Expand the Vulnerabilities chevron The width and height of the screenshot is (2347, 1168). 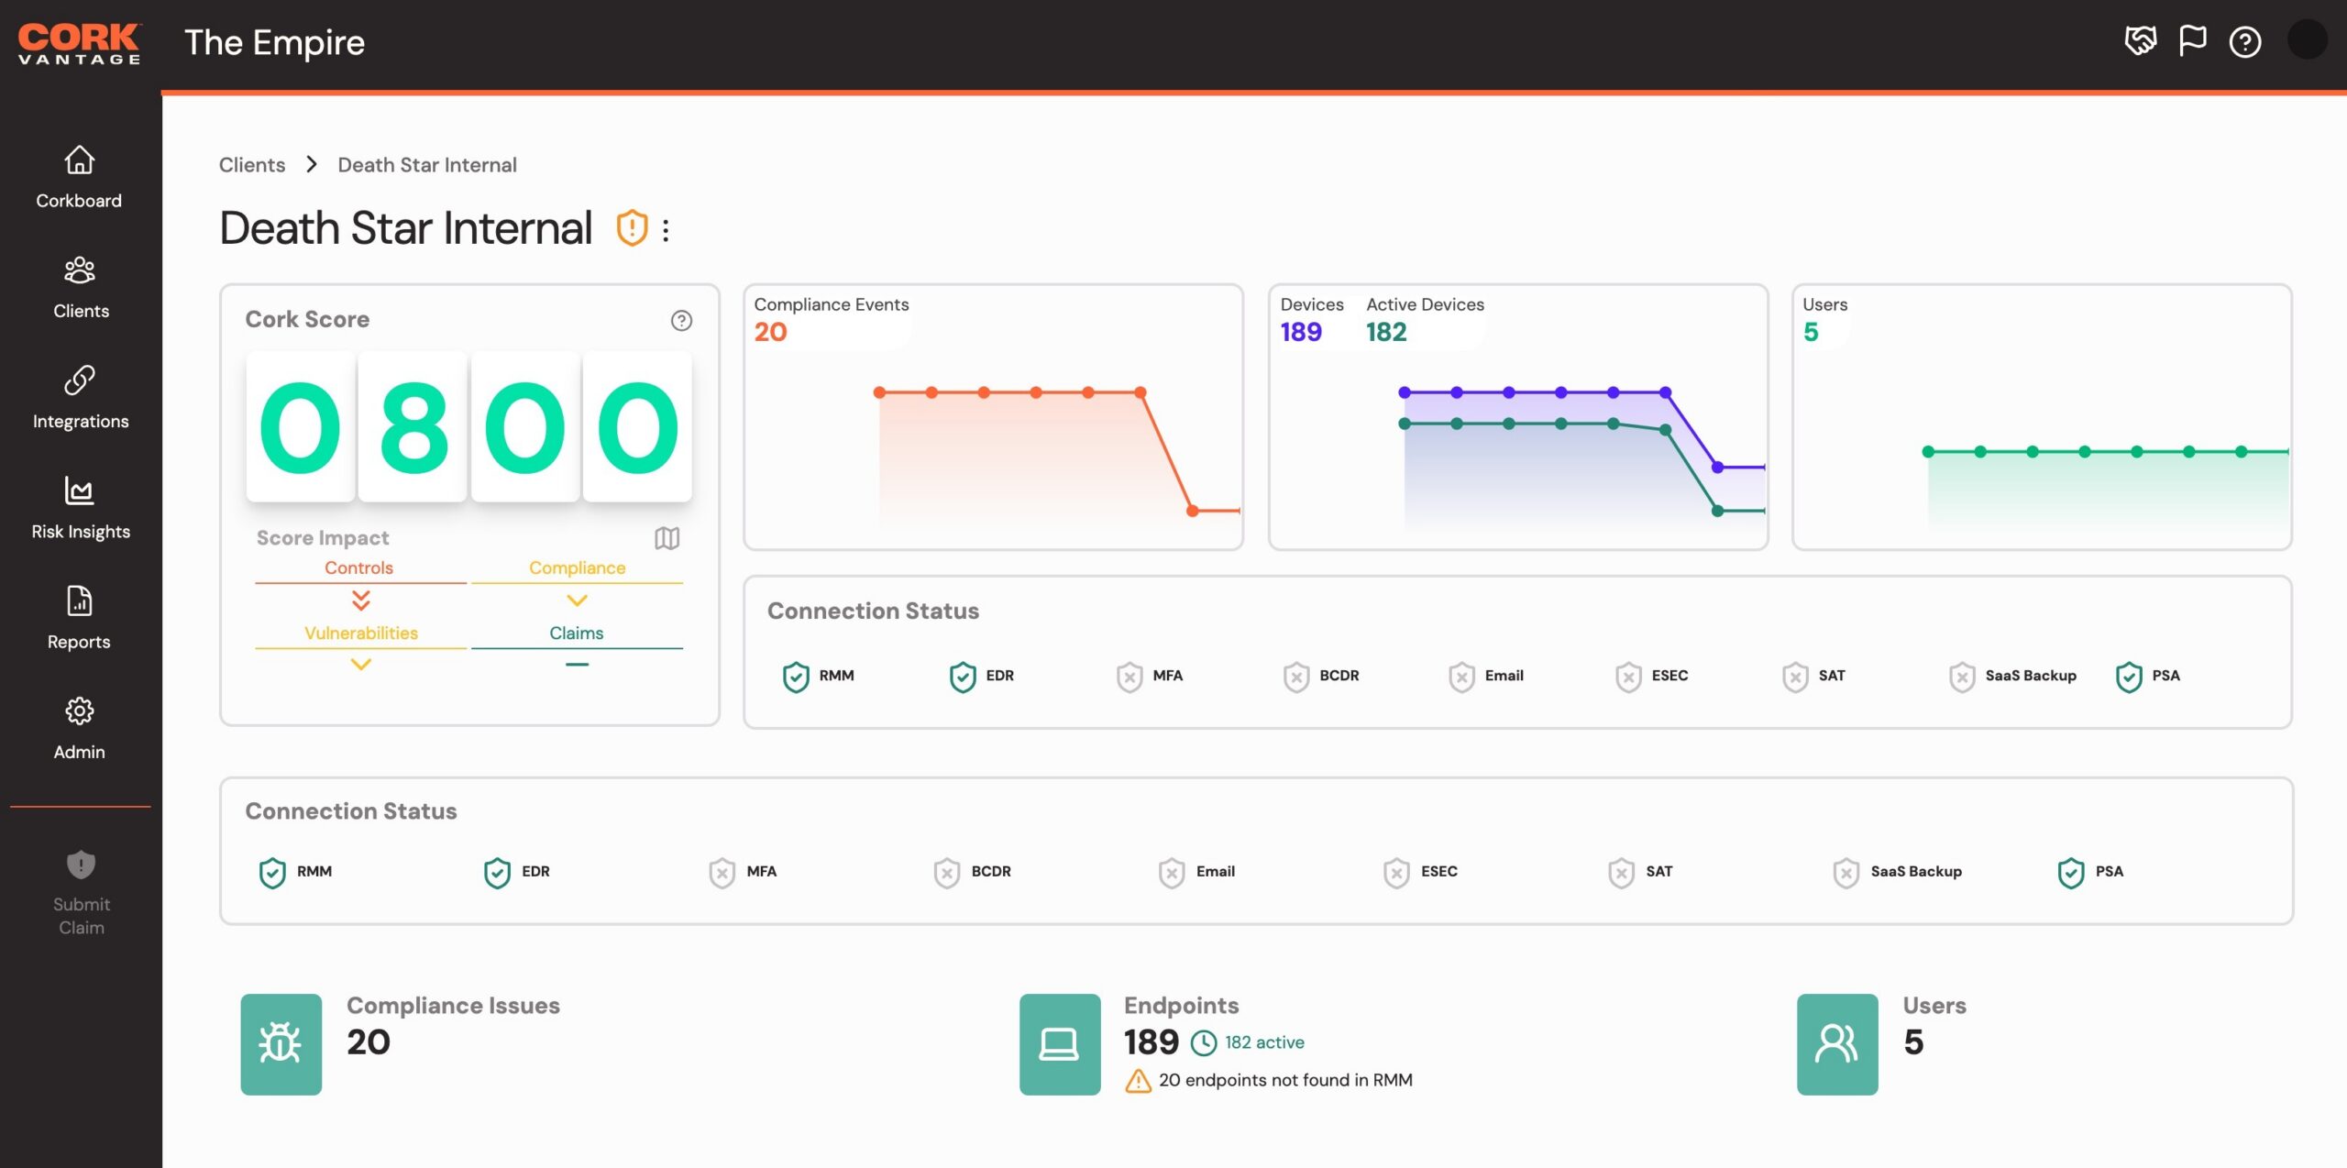(x=360, y=664)
